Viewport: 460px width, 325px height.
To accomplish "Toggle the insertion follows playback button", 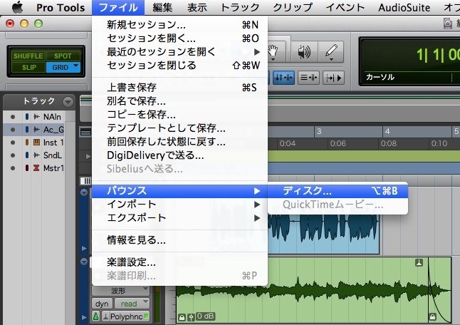I will [333, 78].
